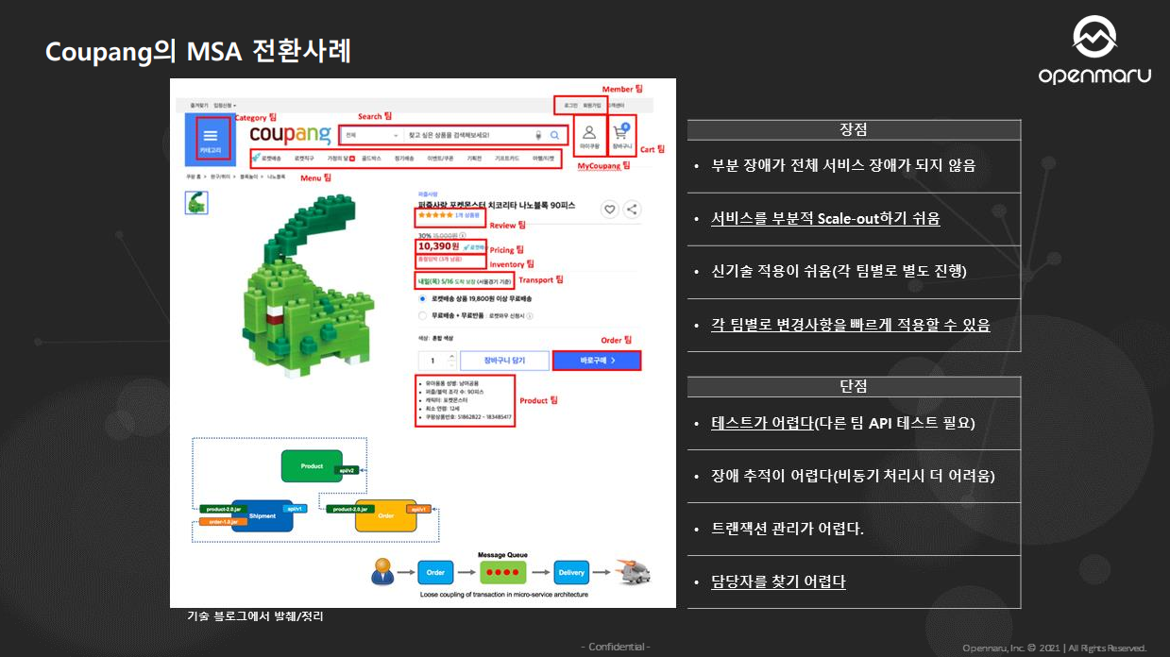Select the 로켓배송 상품 19,800원 radio option
The height and width of the screenshot is (657, 1170).
[x=422, y=298]
